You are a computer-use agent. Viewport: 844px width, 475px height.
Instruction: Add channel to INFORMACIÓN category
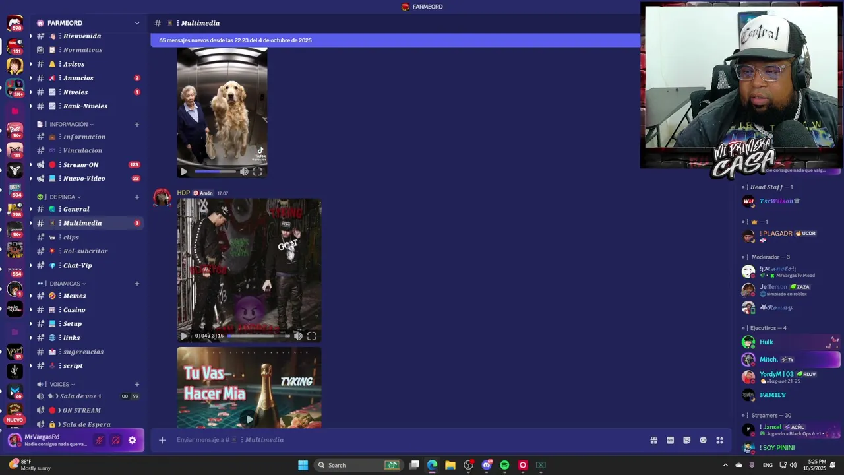coord(137,124)
